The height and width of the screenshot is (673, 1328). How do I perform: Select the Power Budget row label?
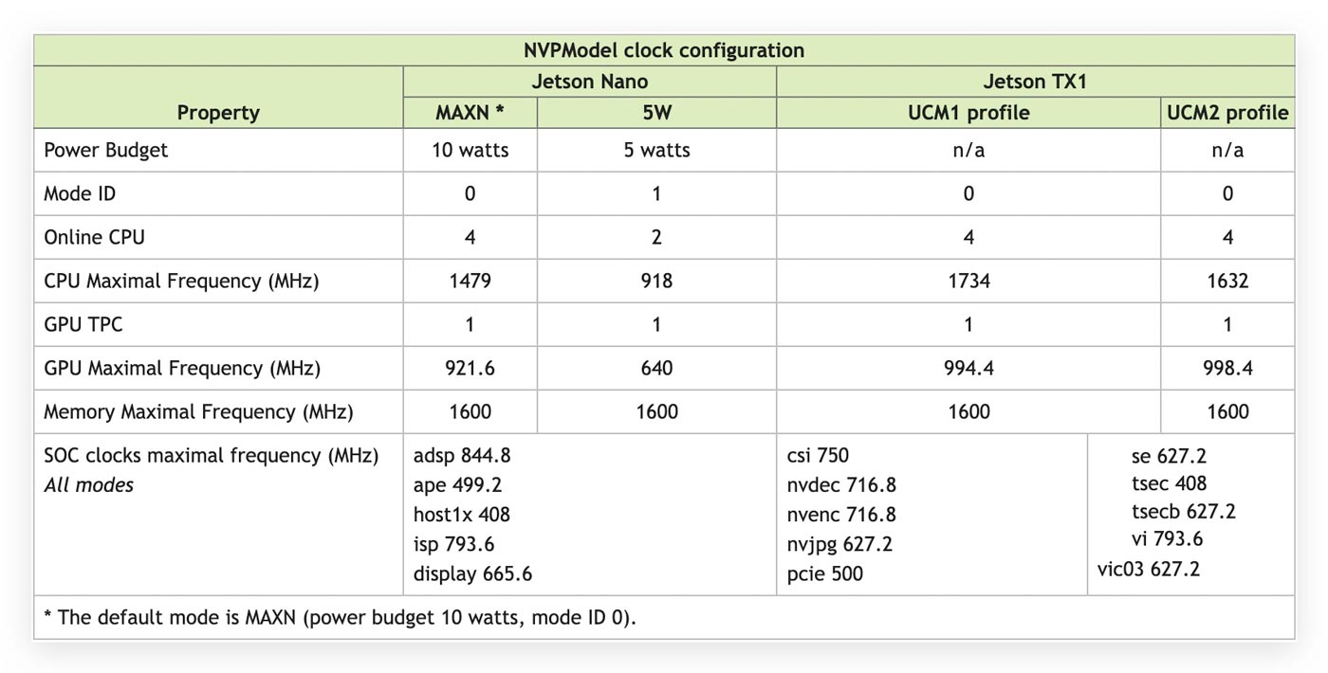click(105, 150)
